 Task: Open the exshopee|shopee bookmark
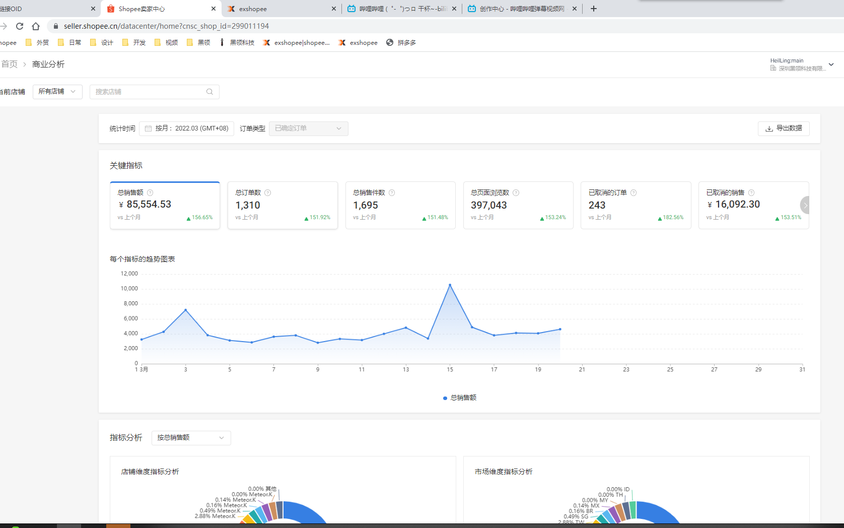click(297, 43)
